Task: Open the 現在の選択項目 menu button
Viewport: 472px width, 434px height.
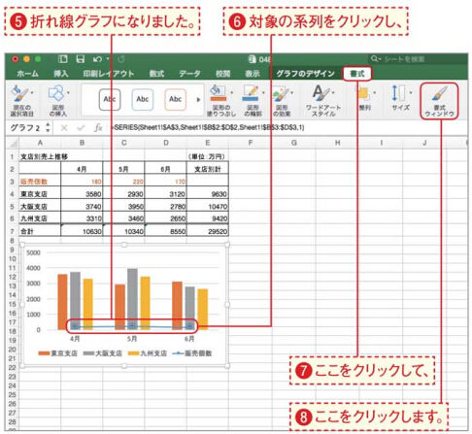Action: [x=21, y=101]
